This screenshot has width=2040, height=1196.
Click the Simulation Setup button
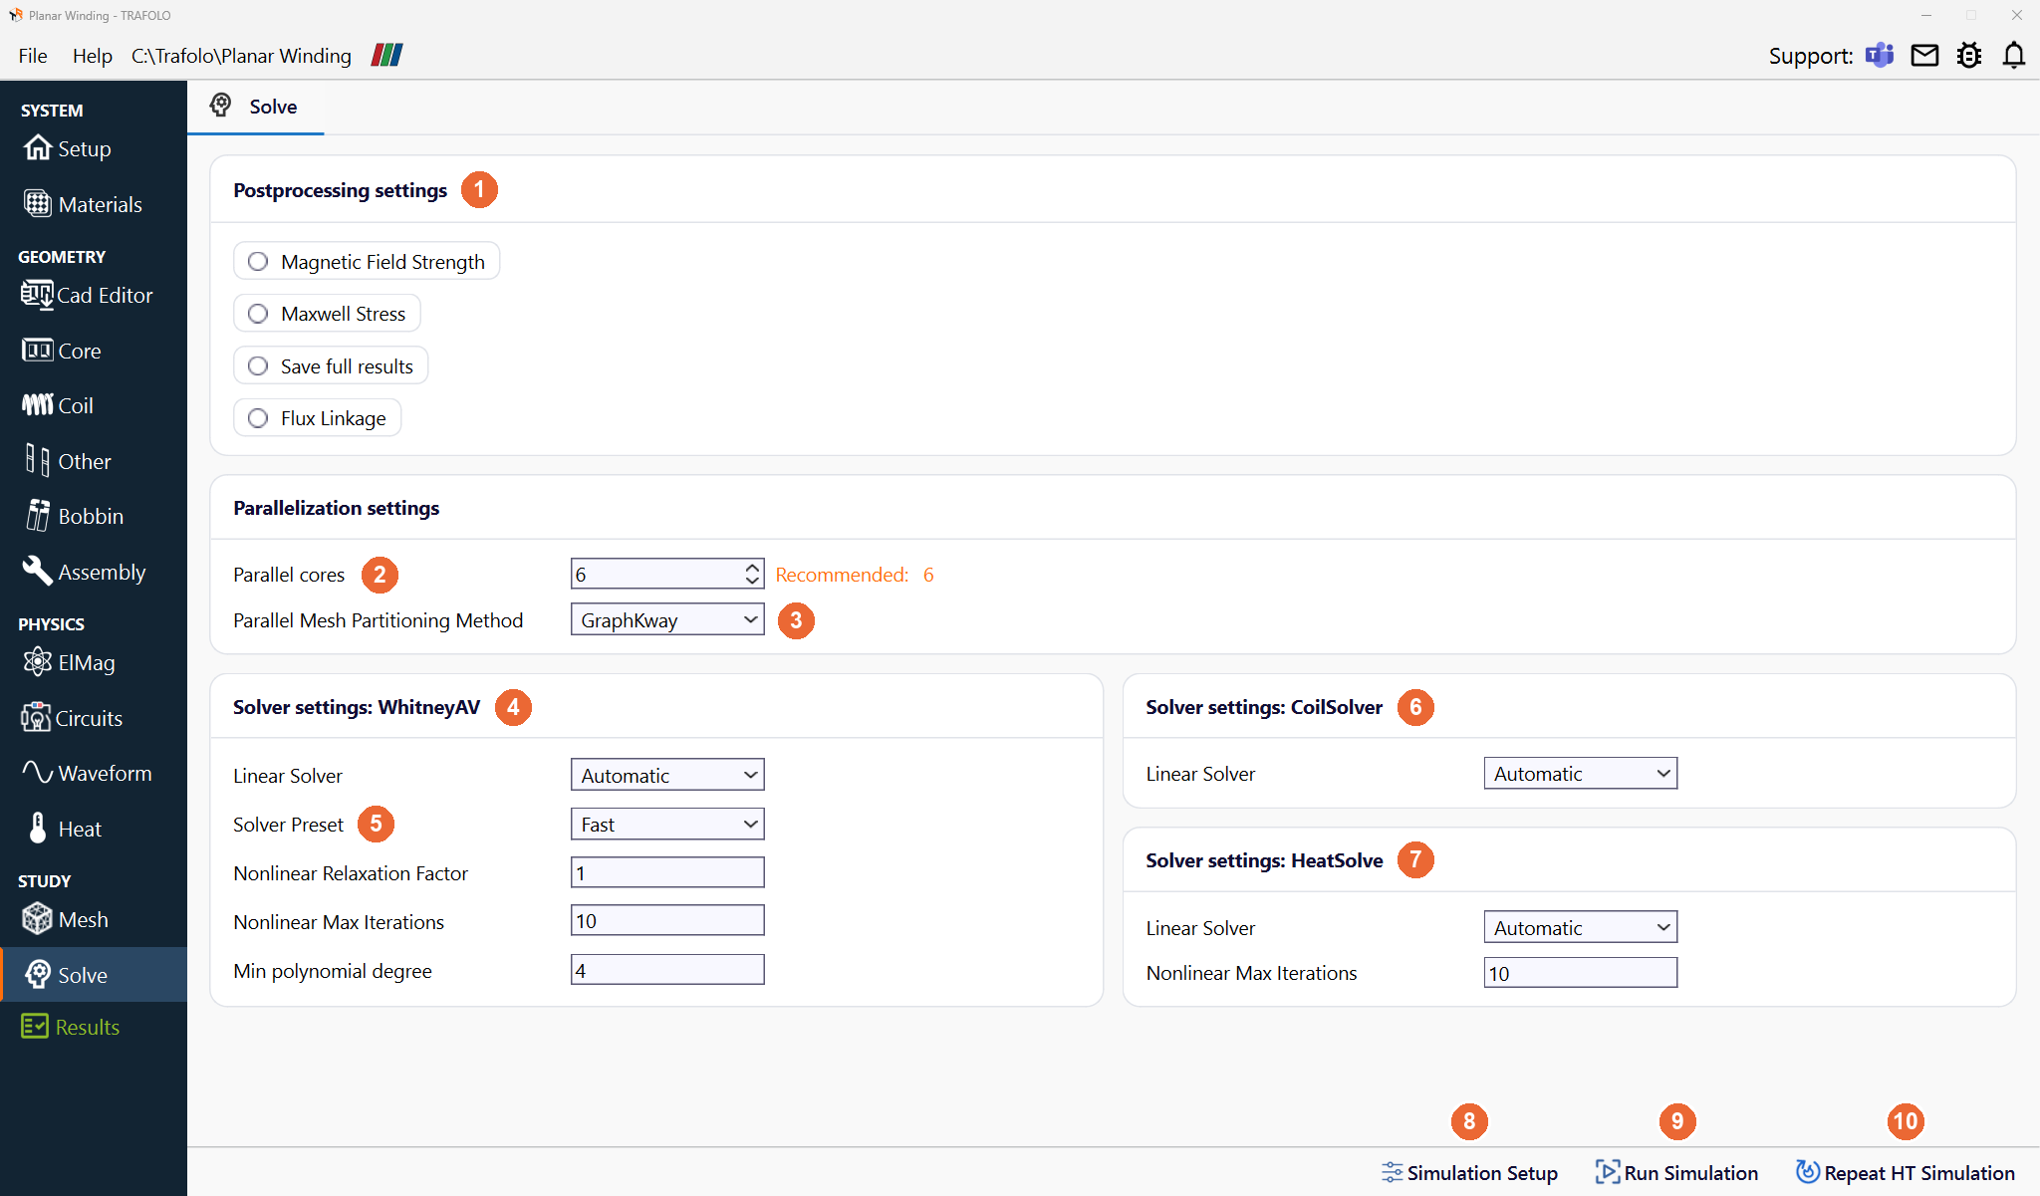[x=1469, y=1172]
